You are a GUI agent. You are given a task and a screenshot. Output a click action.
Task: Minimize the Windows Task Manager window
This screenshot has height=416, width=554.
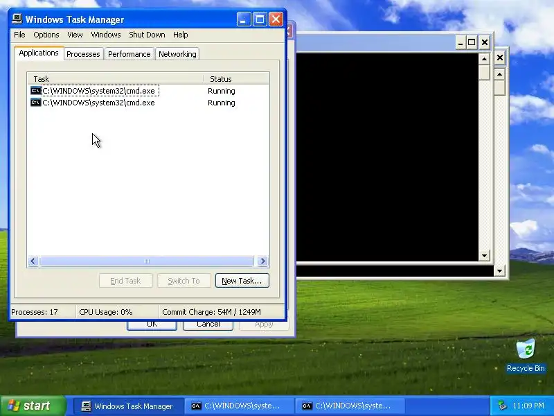[244, 19]
